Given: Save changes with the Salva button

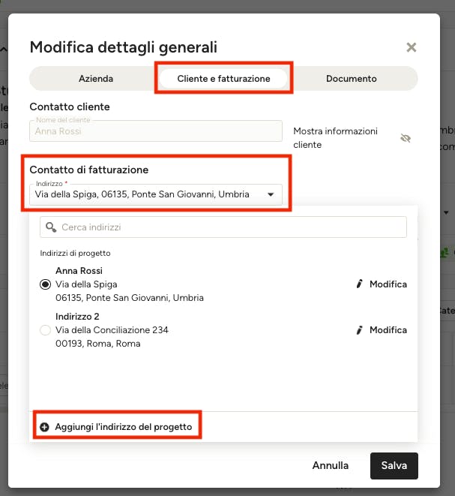Looking at the screenshot, I should (x=394, y=466).
